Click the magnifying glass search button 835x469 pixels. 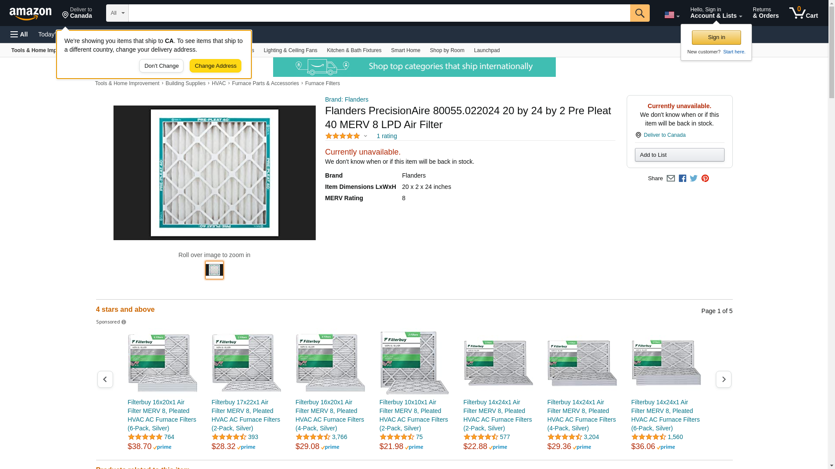pos(639,13)
